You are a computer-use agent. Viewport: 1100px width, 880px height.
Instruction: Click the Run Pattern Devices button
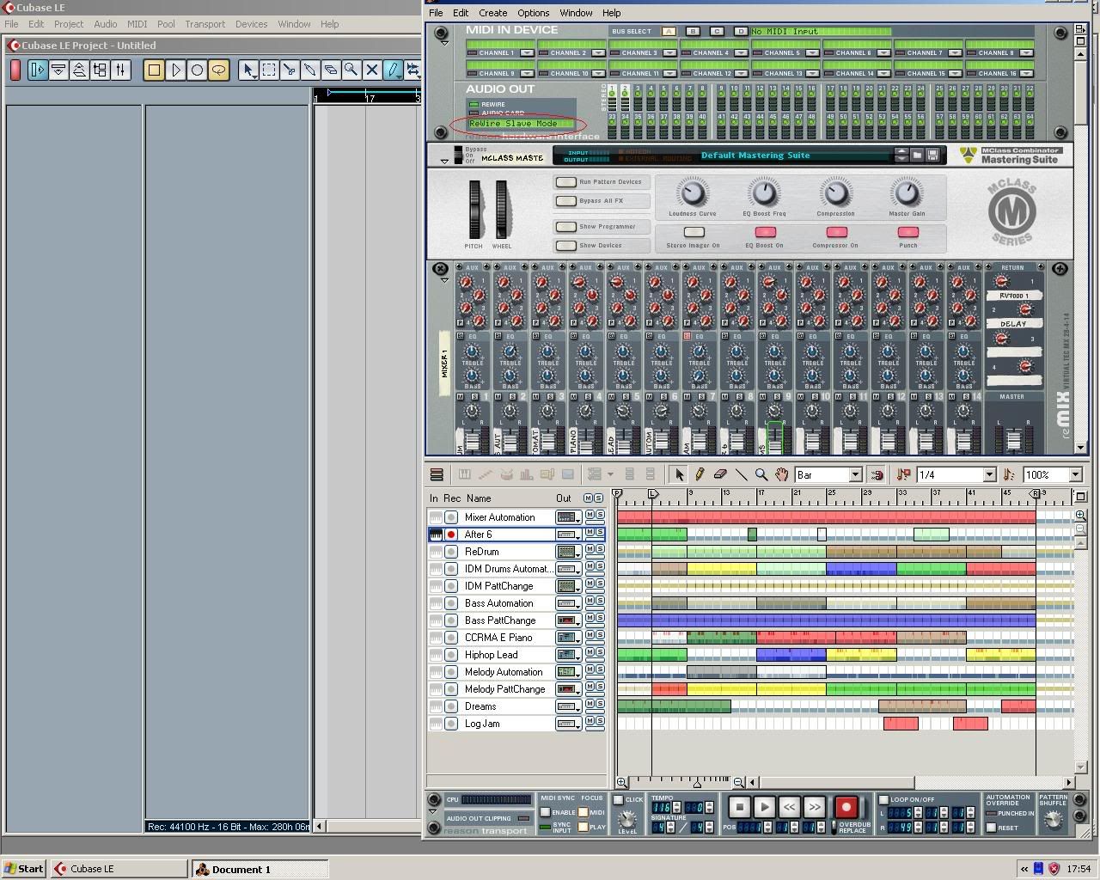(x=565, y=182)
